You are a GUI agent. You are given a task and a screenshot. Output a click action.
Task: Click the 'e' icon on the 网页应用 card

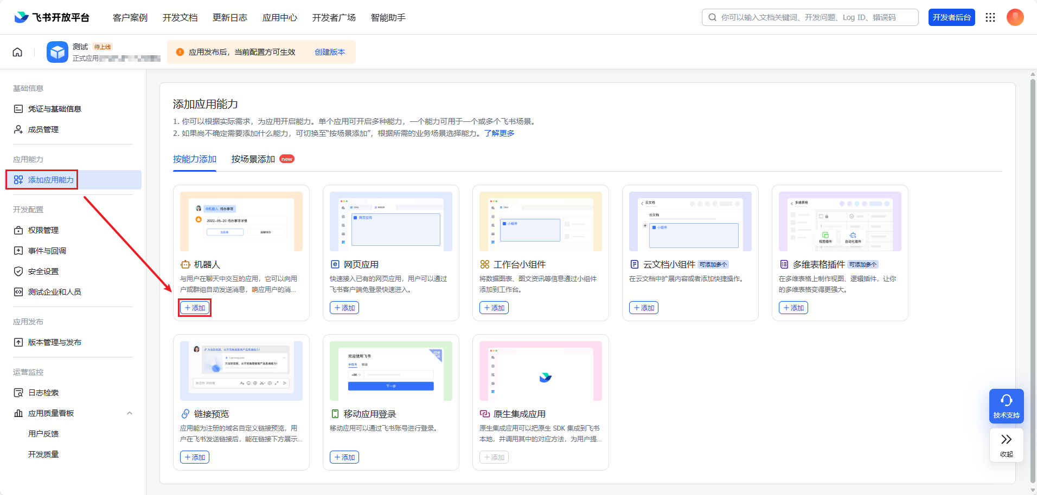pos(334,264)
